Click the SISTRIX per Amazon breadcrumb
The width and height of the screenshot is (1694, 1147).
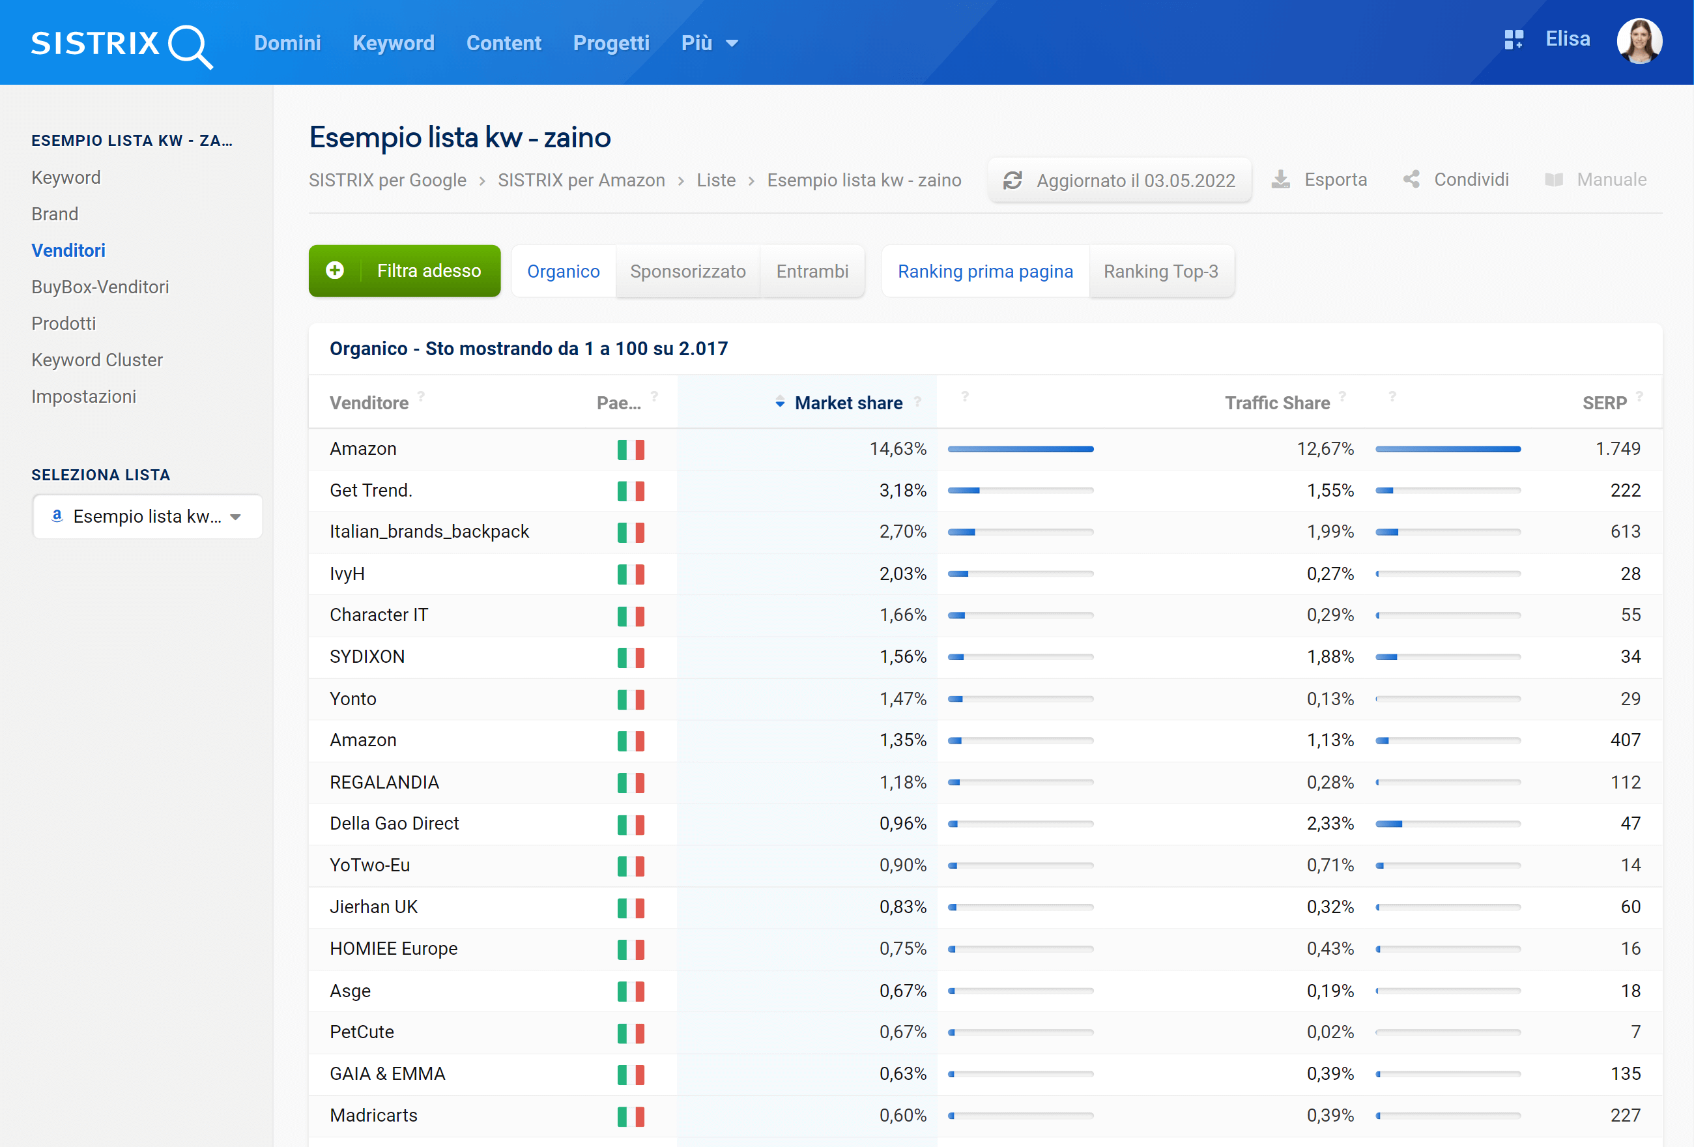pos(582,180)
